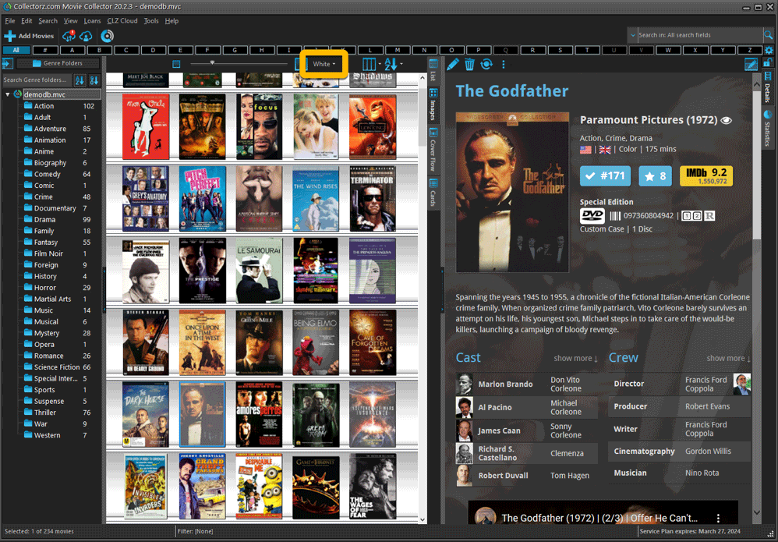Image resolution: width=778 pixels, height=542 pixels.
Task: Open the Tools menu
Action: 151,21
